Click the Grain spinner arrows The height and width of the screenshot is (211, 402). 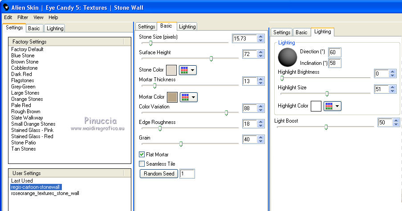pos(261,139)
